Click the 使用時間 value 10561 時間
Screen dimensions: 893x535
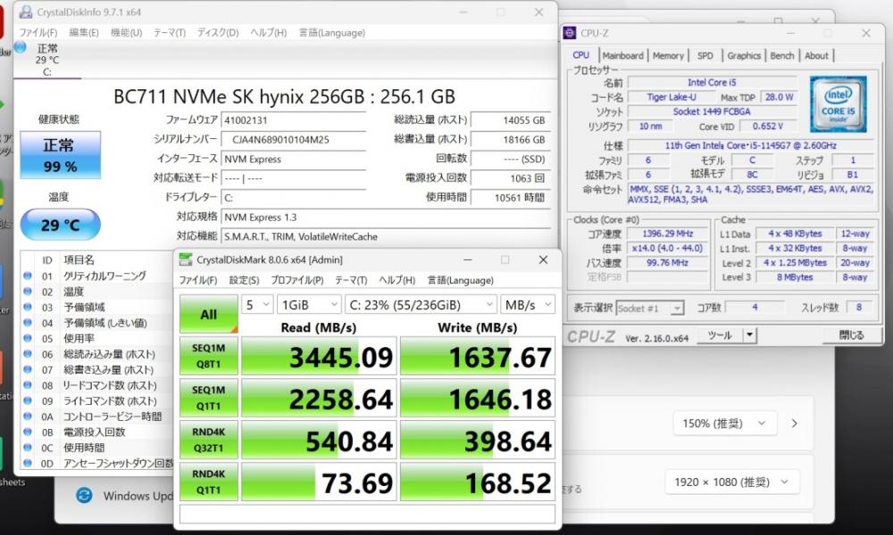point(510,197)
